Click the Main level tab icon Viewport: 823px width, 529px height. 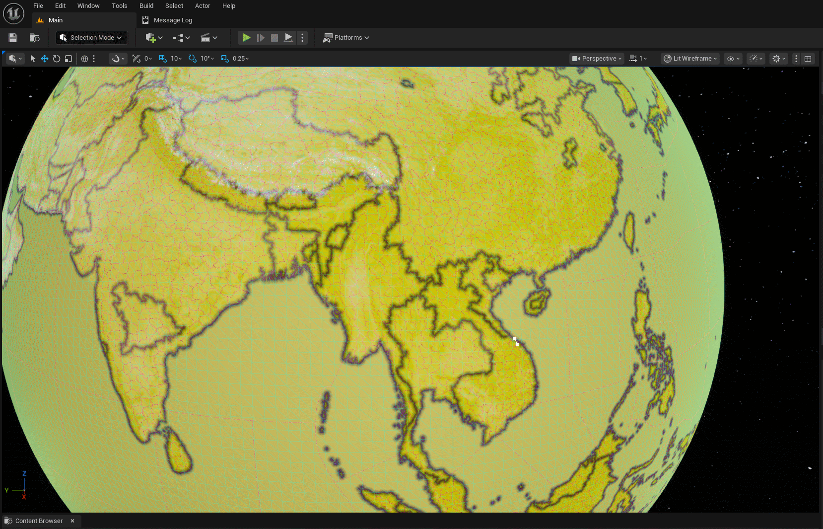(41, 20)
